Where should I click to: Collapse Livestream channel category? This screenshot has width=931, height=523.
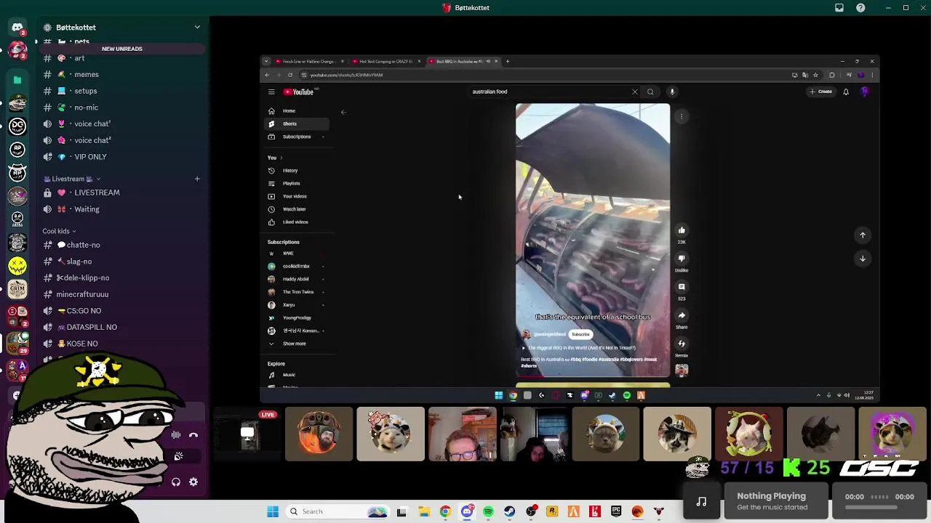[x=72, y=179]
